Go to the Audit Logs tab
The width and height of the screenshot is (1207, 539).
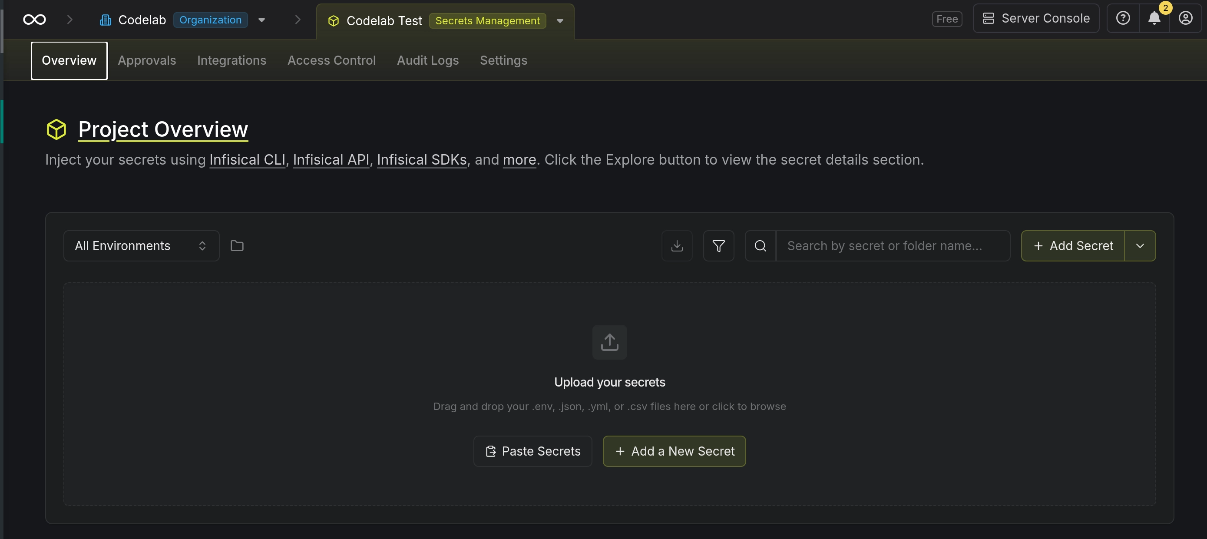428,60
